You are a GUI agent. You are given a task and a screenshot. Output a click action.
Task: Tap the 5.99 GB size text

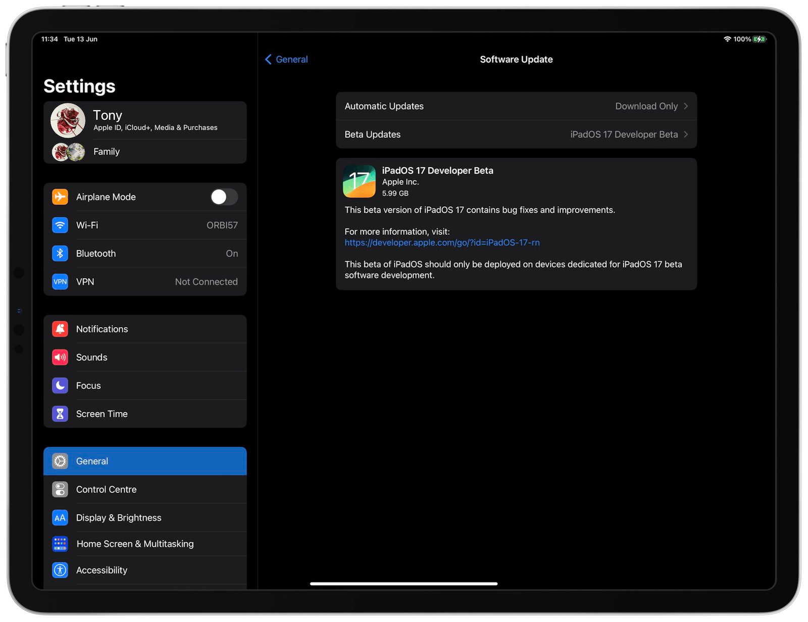(395, 194)
